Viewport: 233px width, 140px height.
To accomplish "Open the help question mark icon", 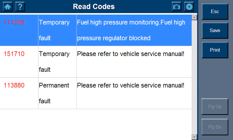I will (20, 6).
